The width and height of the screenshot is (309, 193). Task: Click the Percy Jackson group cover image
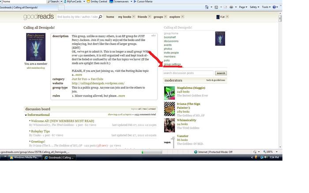point(36,47)
